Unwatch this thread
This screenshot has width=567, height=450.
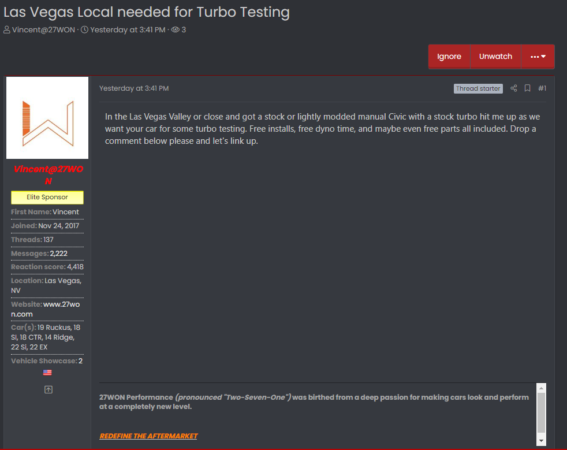point(495,57)
